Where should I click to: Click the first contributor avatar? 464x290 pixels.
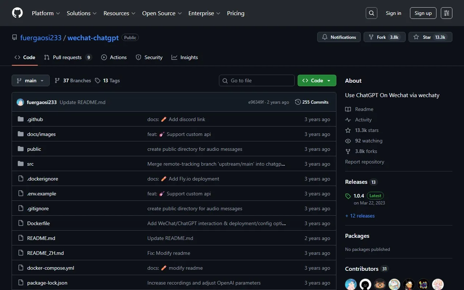pyautogui.click(x=351, y=284)
